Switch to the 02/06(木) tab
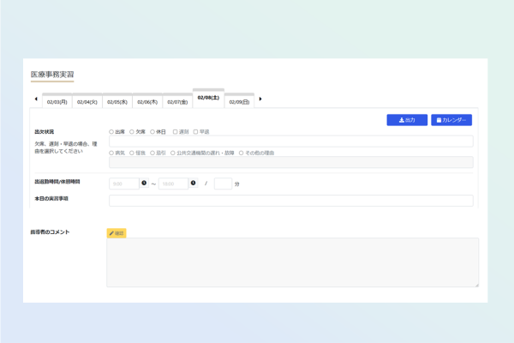The image size is (514, 343). (x=147, y=102)
